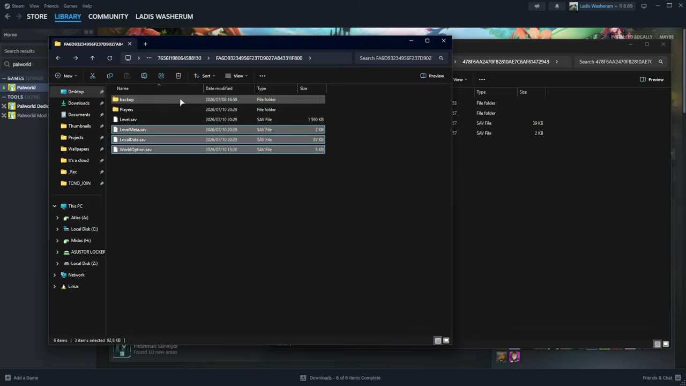The width and height of the screenshot is (686, 386).
Task: Open the See more ellipsis in the toolbar
Action: click(x=262, y=76)
